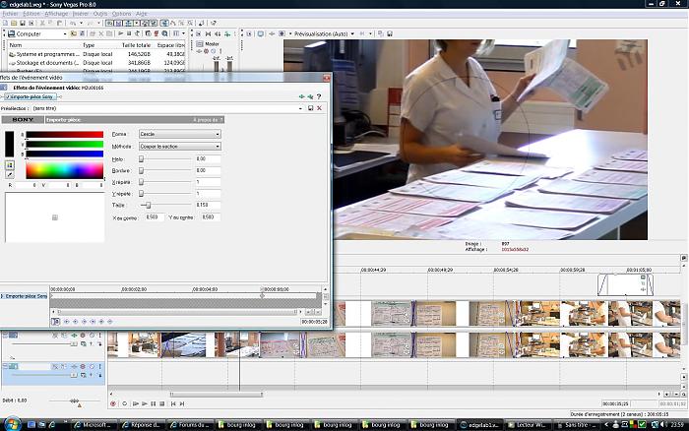
Task: Pick color with the eyedropper tool
Action: (10, 175)
